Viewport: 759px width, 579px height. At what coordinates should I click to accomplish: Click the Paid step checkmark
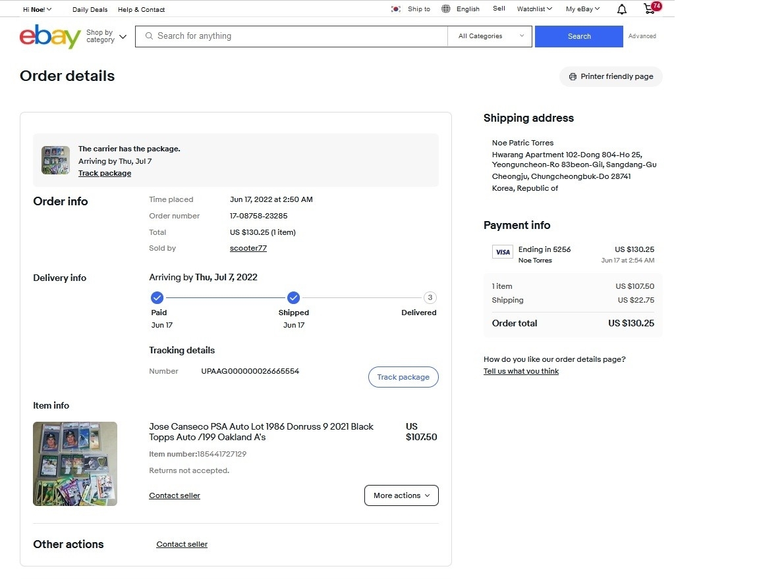(x=157, y=297)
